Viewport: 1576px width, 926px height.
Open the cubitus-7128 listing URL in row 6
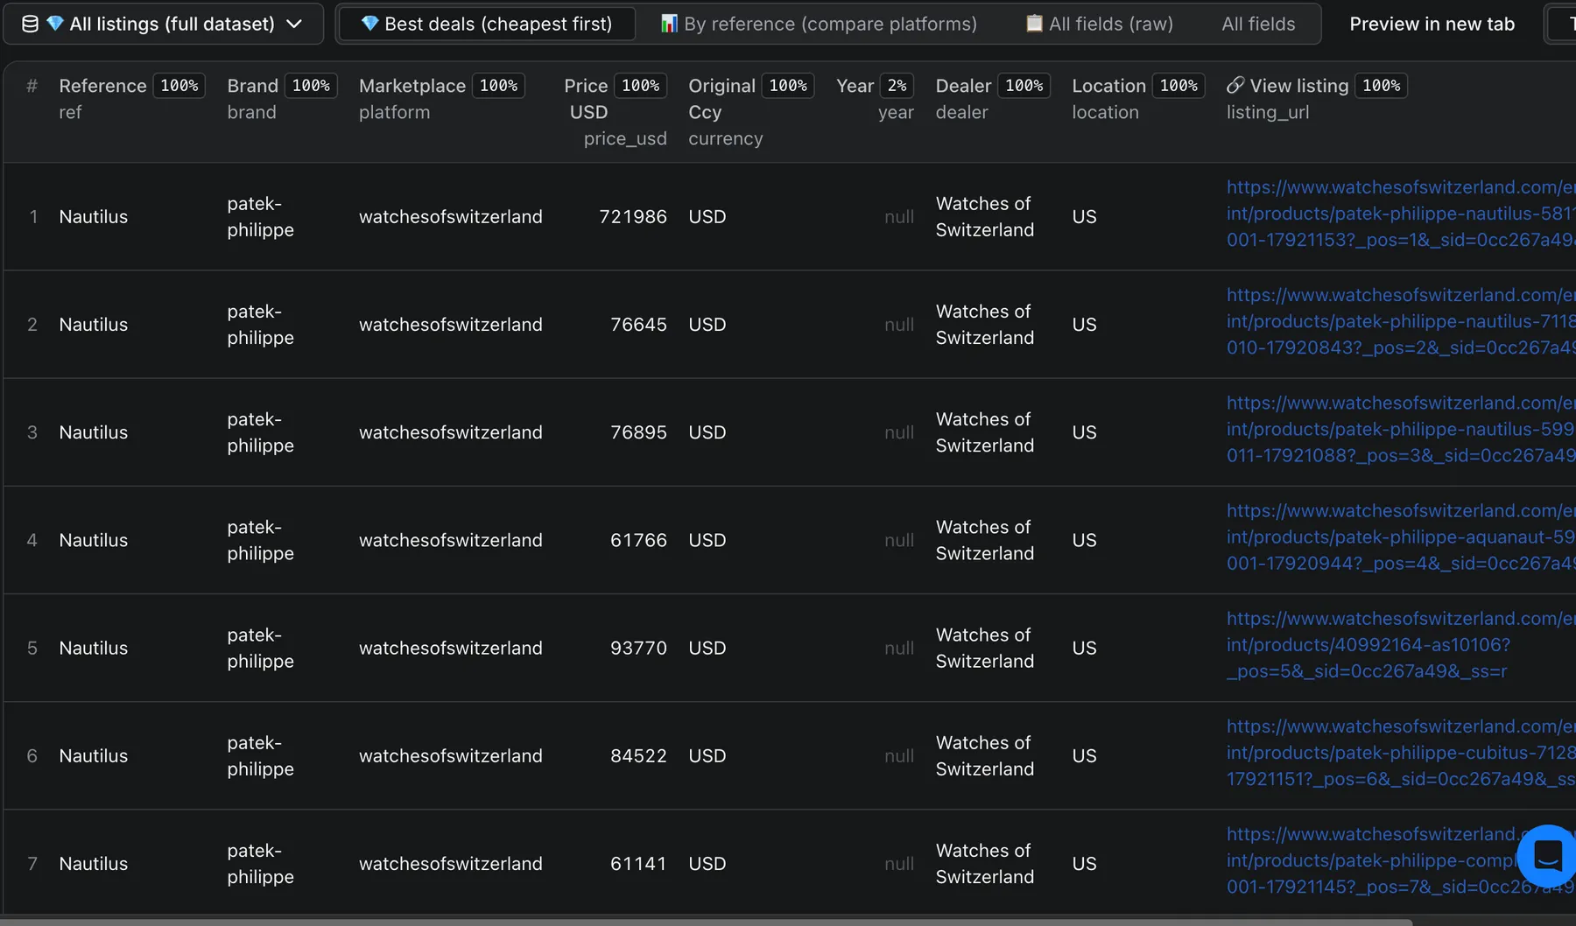click(1400, 752)
